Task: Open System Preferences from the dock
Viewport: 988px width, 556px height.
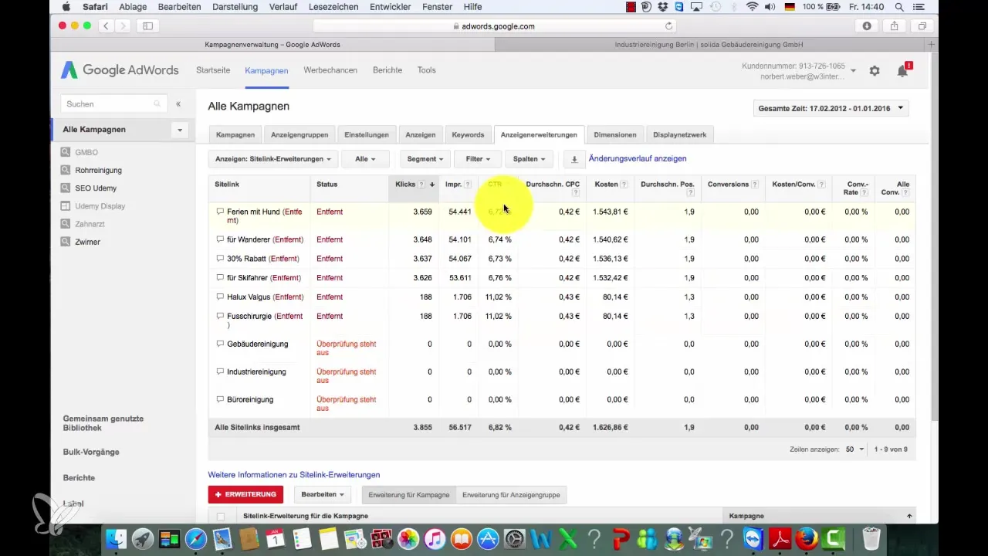Action: pyautogui.click(x=514, y=538)
